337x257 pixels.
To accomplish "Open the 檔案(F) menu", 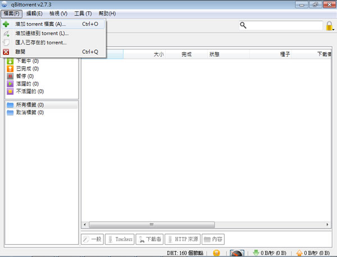I will click(x=11, y=13).
